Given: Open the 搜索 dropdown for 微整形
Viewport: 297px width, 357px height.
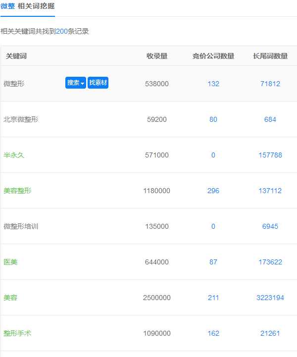Looking at the screenshot, I should (x=76, y=83).
